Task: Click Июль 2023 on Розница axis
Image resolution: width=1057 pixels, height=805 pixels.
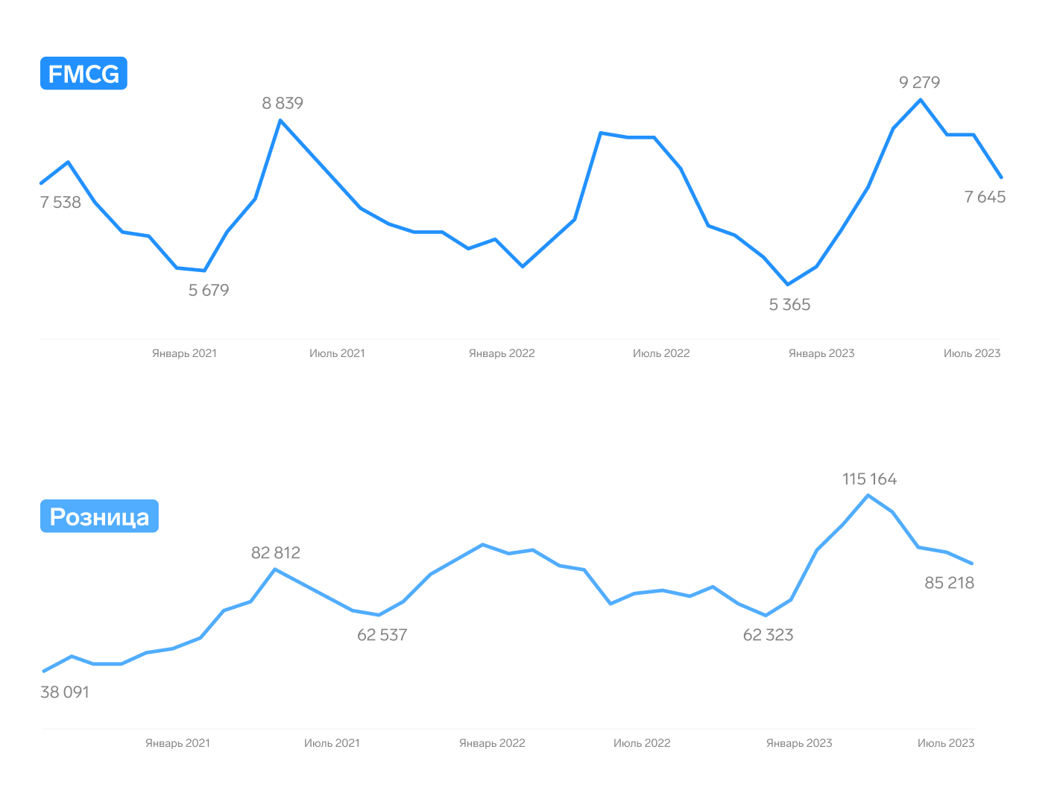Action: coord(946,743)
